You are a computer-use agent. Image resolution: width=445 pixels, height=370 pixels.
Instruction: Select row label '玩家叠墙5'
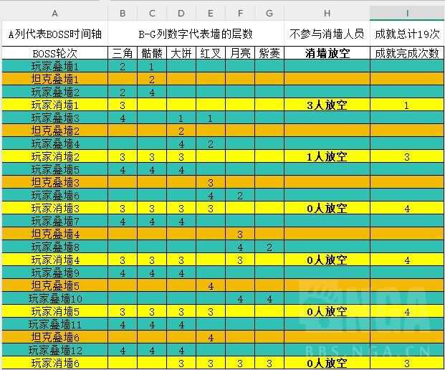tap(54, 169)
